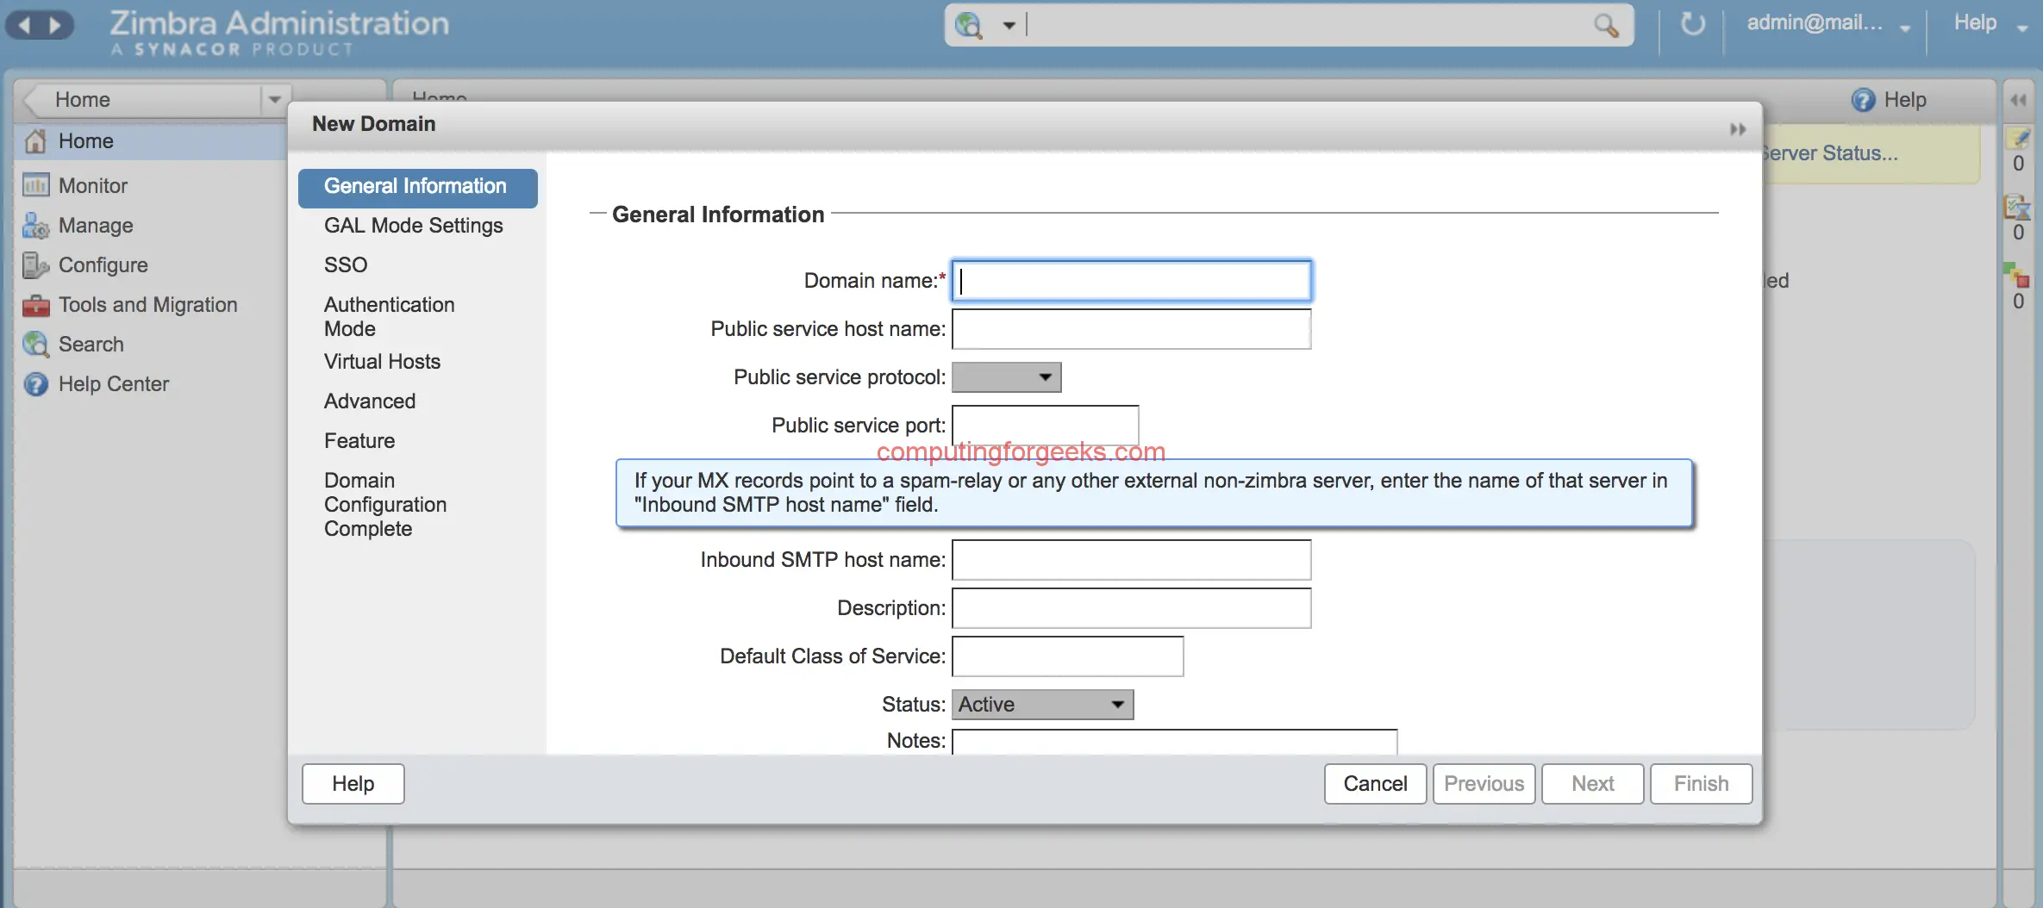Focus the Notes text area
The image size is (2043, 908).
[1174, 742]
